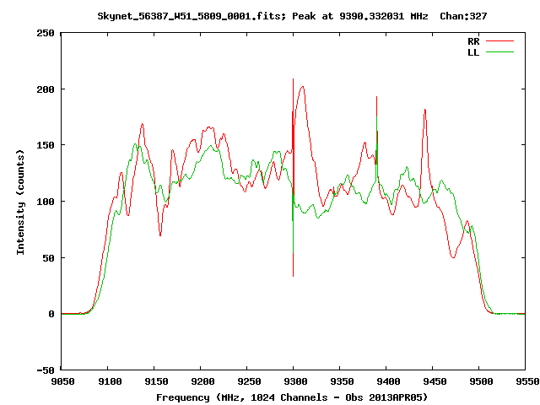540x405 pixels.
Task: Click the x-axis tick label 9300
Action: click(x=295, y=381)
